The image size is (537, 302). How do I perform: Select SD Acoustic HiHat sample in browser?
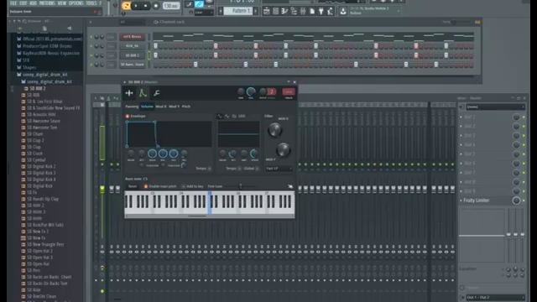coord(41,114)
